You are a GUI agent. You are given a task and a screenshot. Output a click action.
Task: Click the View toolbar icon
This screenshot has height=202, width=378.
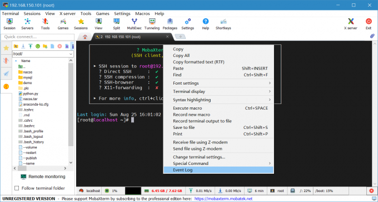click(98, 24)
